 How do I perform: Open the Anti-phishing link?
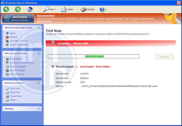coord(16,59)
